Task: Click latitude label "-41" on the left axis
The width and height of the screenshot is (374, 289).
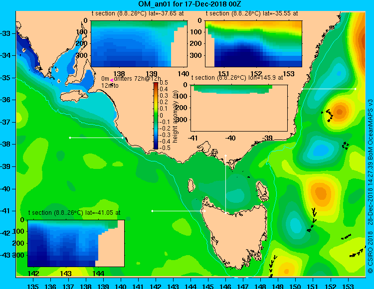Action: click(x=5, y=211)
